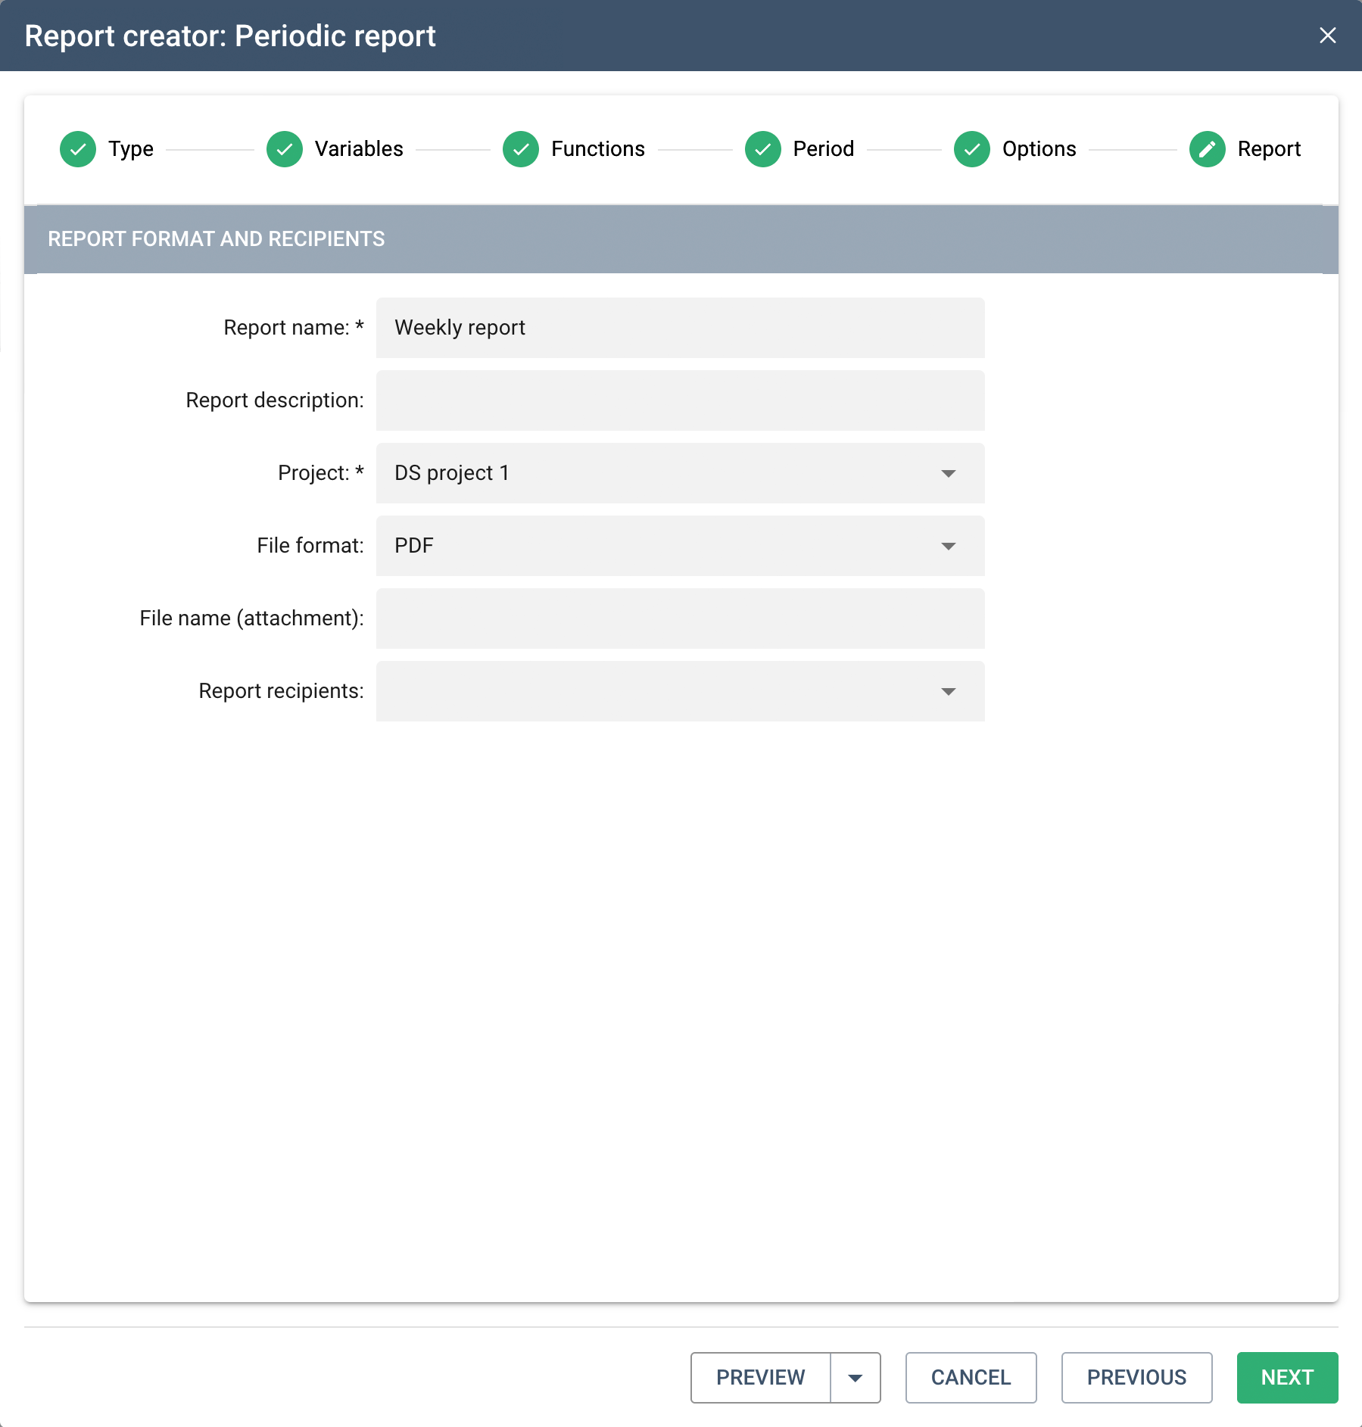Expand the PREVIEW options arrow
Viewport: 1362px width, 1427px height.
[856, 1378]
